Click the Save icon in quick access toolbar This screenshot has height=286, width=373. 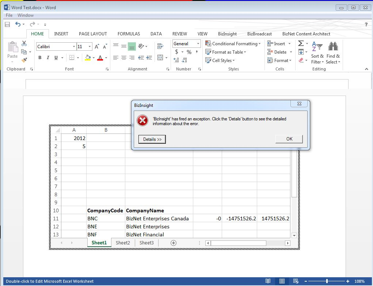[x=7, y=24]
